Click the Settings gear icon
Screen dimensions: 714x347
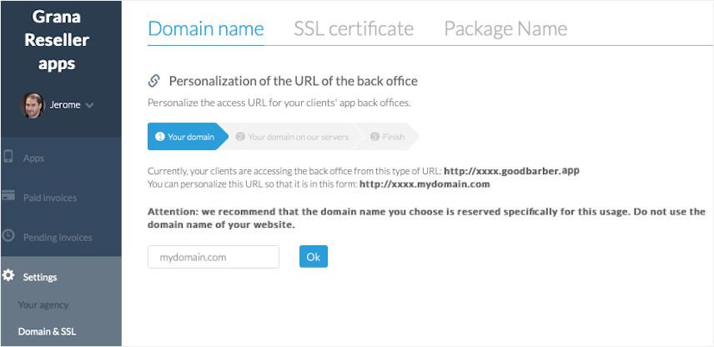coord(8,275)
